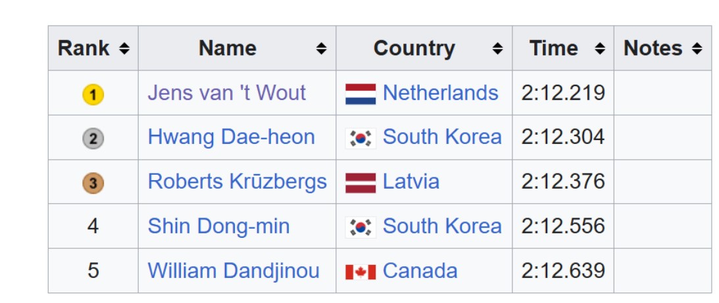Sort table by Country column arrows
This screenshot has width=719, height=303.
tap(497, 49)
